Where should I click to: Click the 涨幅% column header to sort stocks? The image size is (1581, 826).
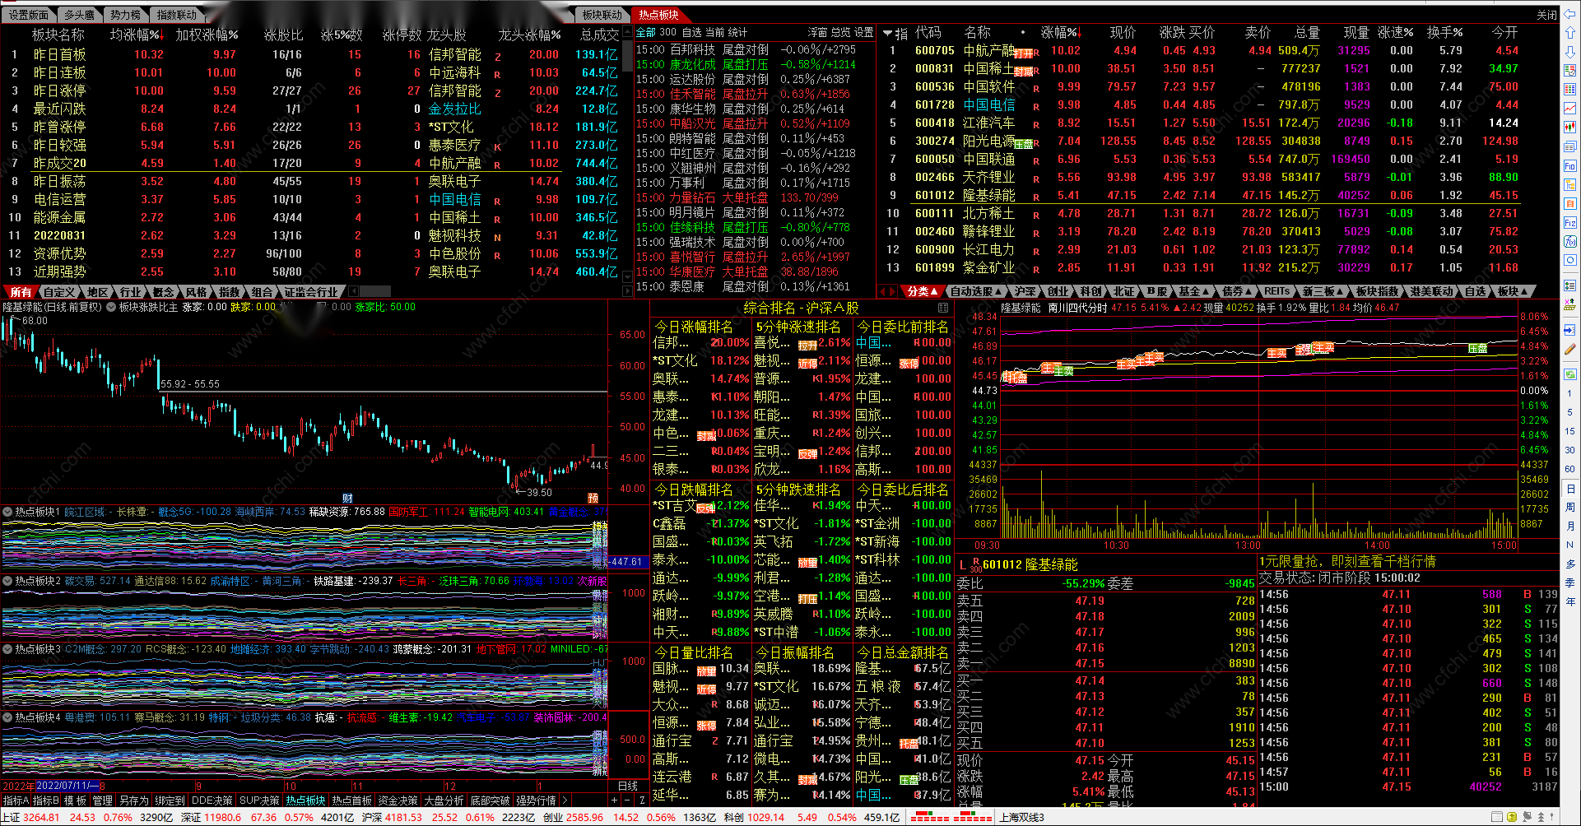tap(1061, 33)
